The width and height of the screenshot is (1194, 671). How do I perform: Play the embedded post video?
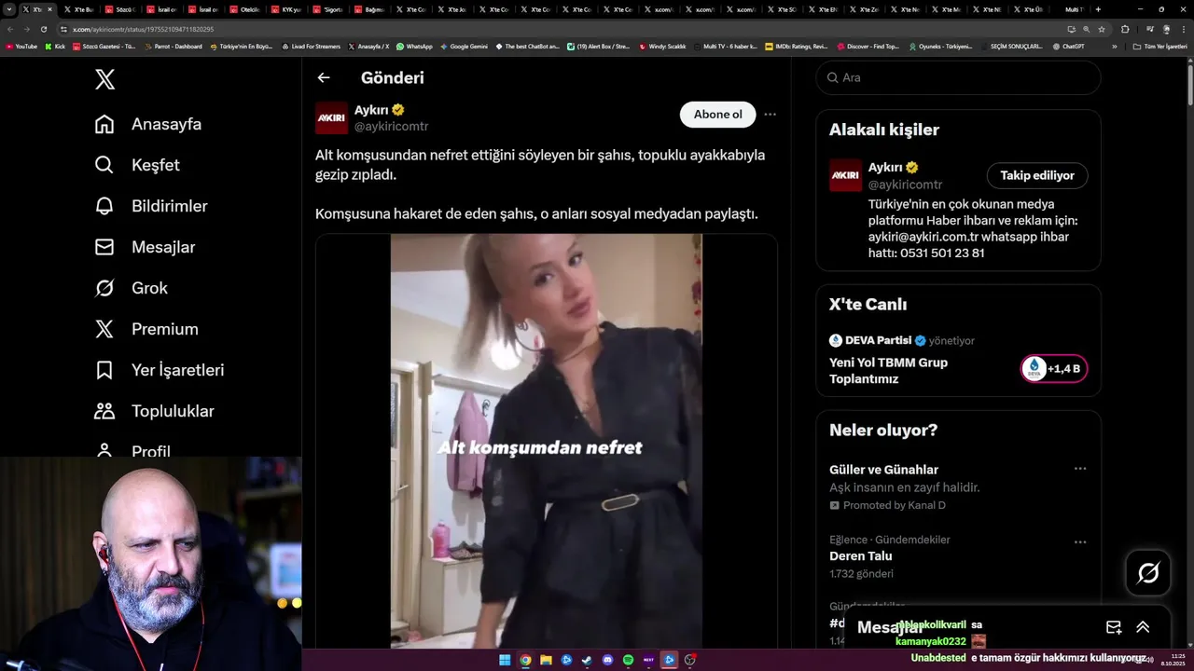point(546,441)
